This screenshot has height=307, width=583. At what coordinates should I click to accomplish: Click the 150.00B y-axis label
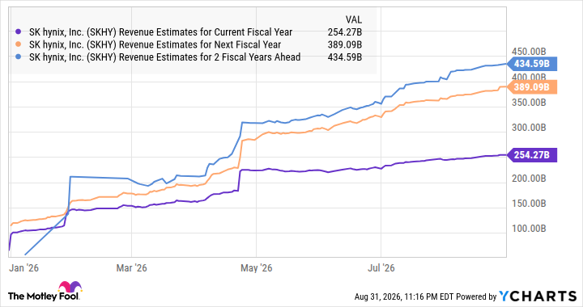tap(529, 204)
